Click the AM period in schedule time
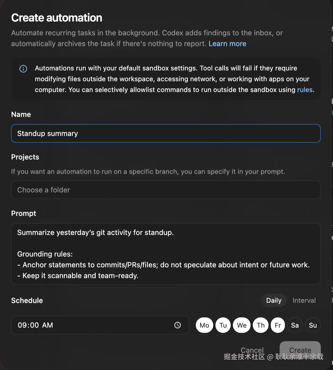This screenshot has height=370, width=333. click(x=48, y=325)
